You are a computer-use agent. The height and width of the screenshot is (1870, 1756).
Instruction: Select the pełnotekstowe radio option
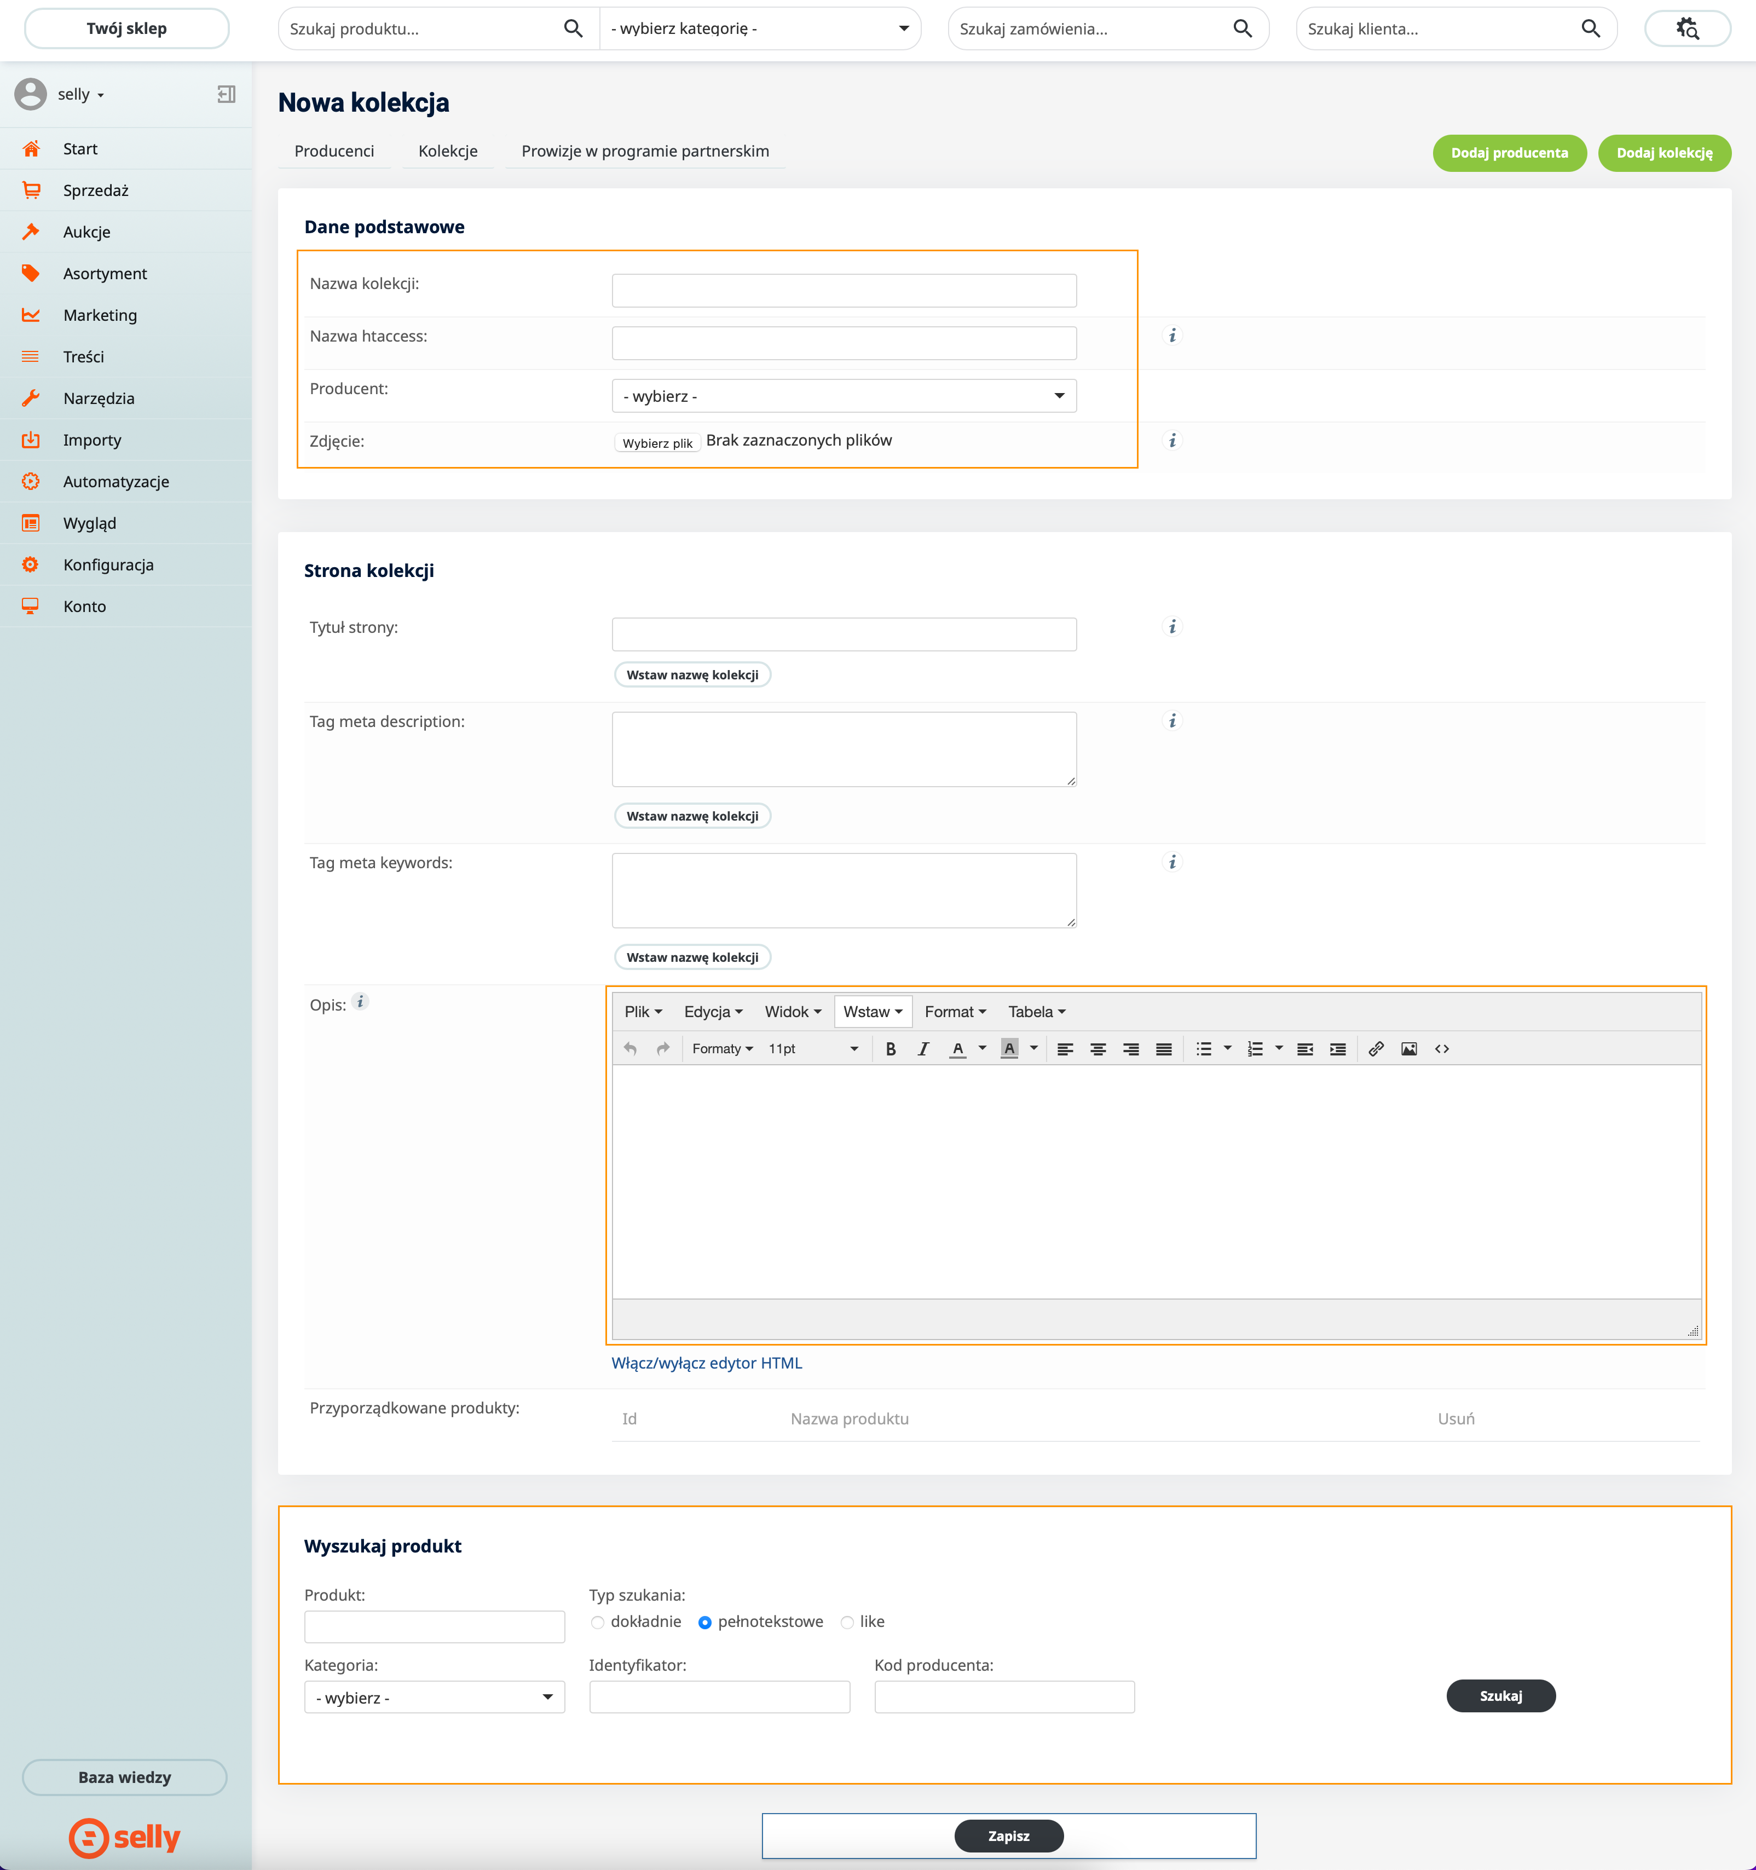click(704, 1623)
